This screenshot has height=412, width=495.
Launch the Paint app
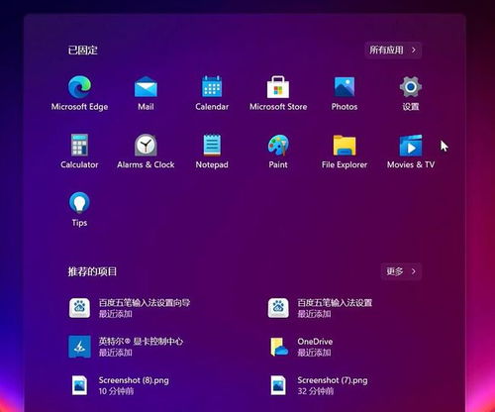(x=278, y=151)
